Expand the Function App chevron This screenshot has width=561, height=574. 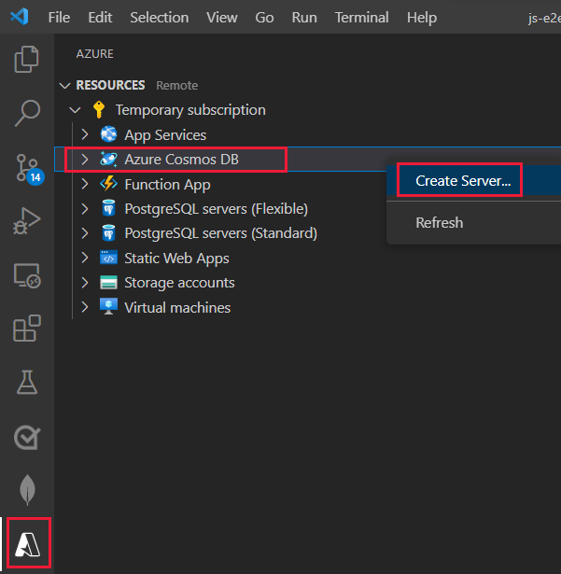(x=85, y=184)
